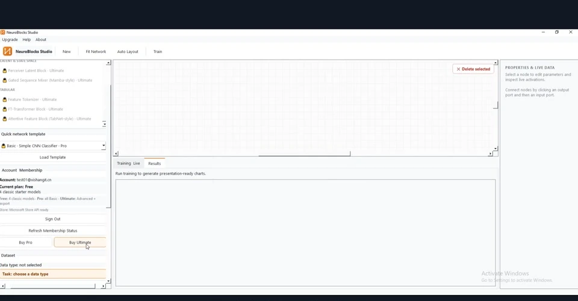Open the Upgrade menu

tap(10, 39)
